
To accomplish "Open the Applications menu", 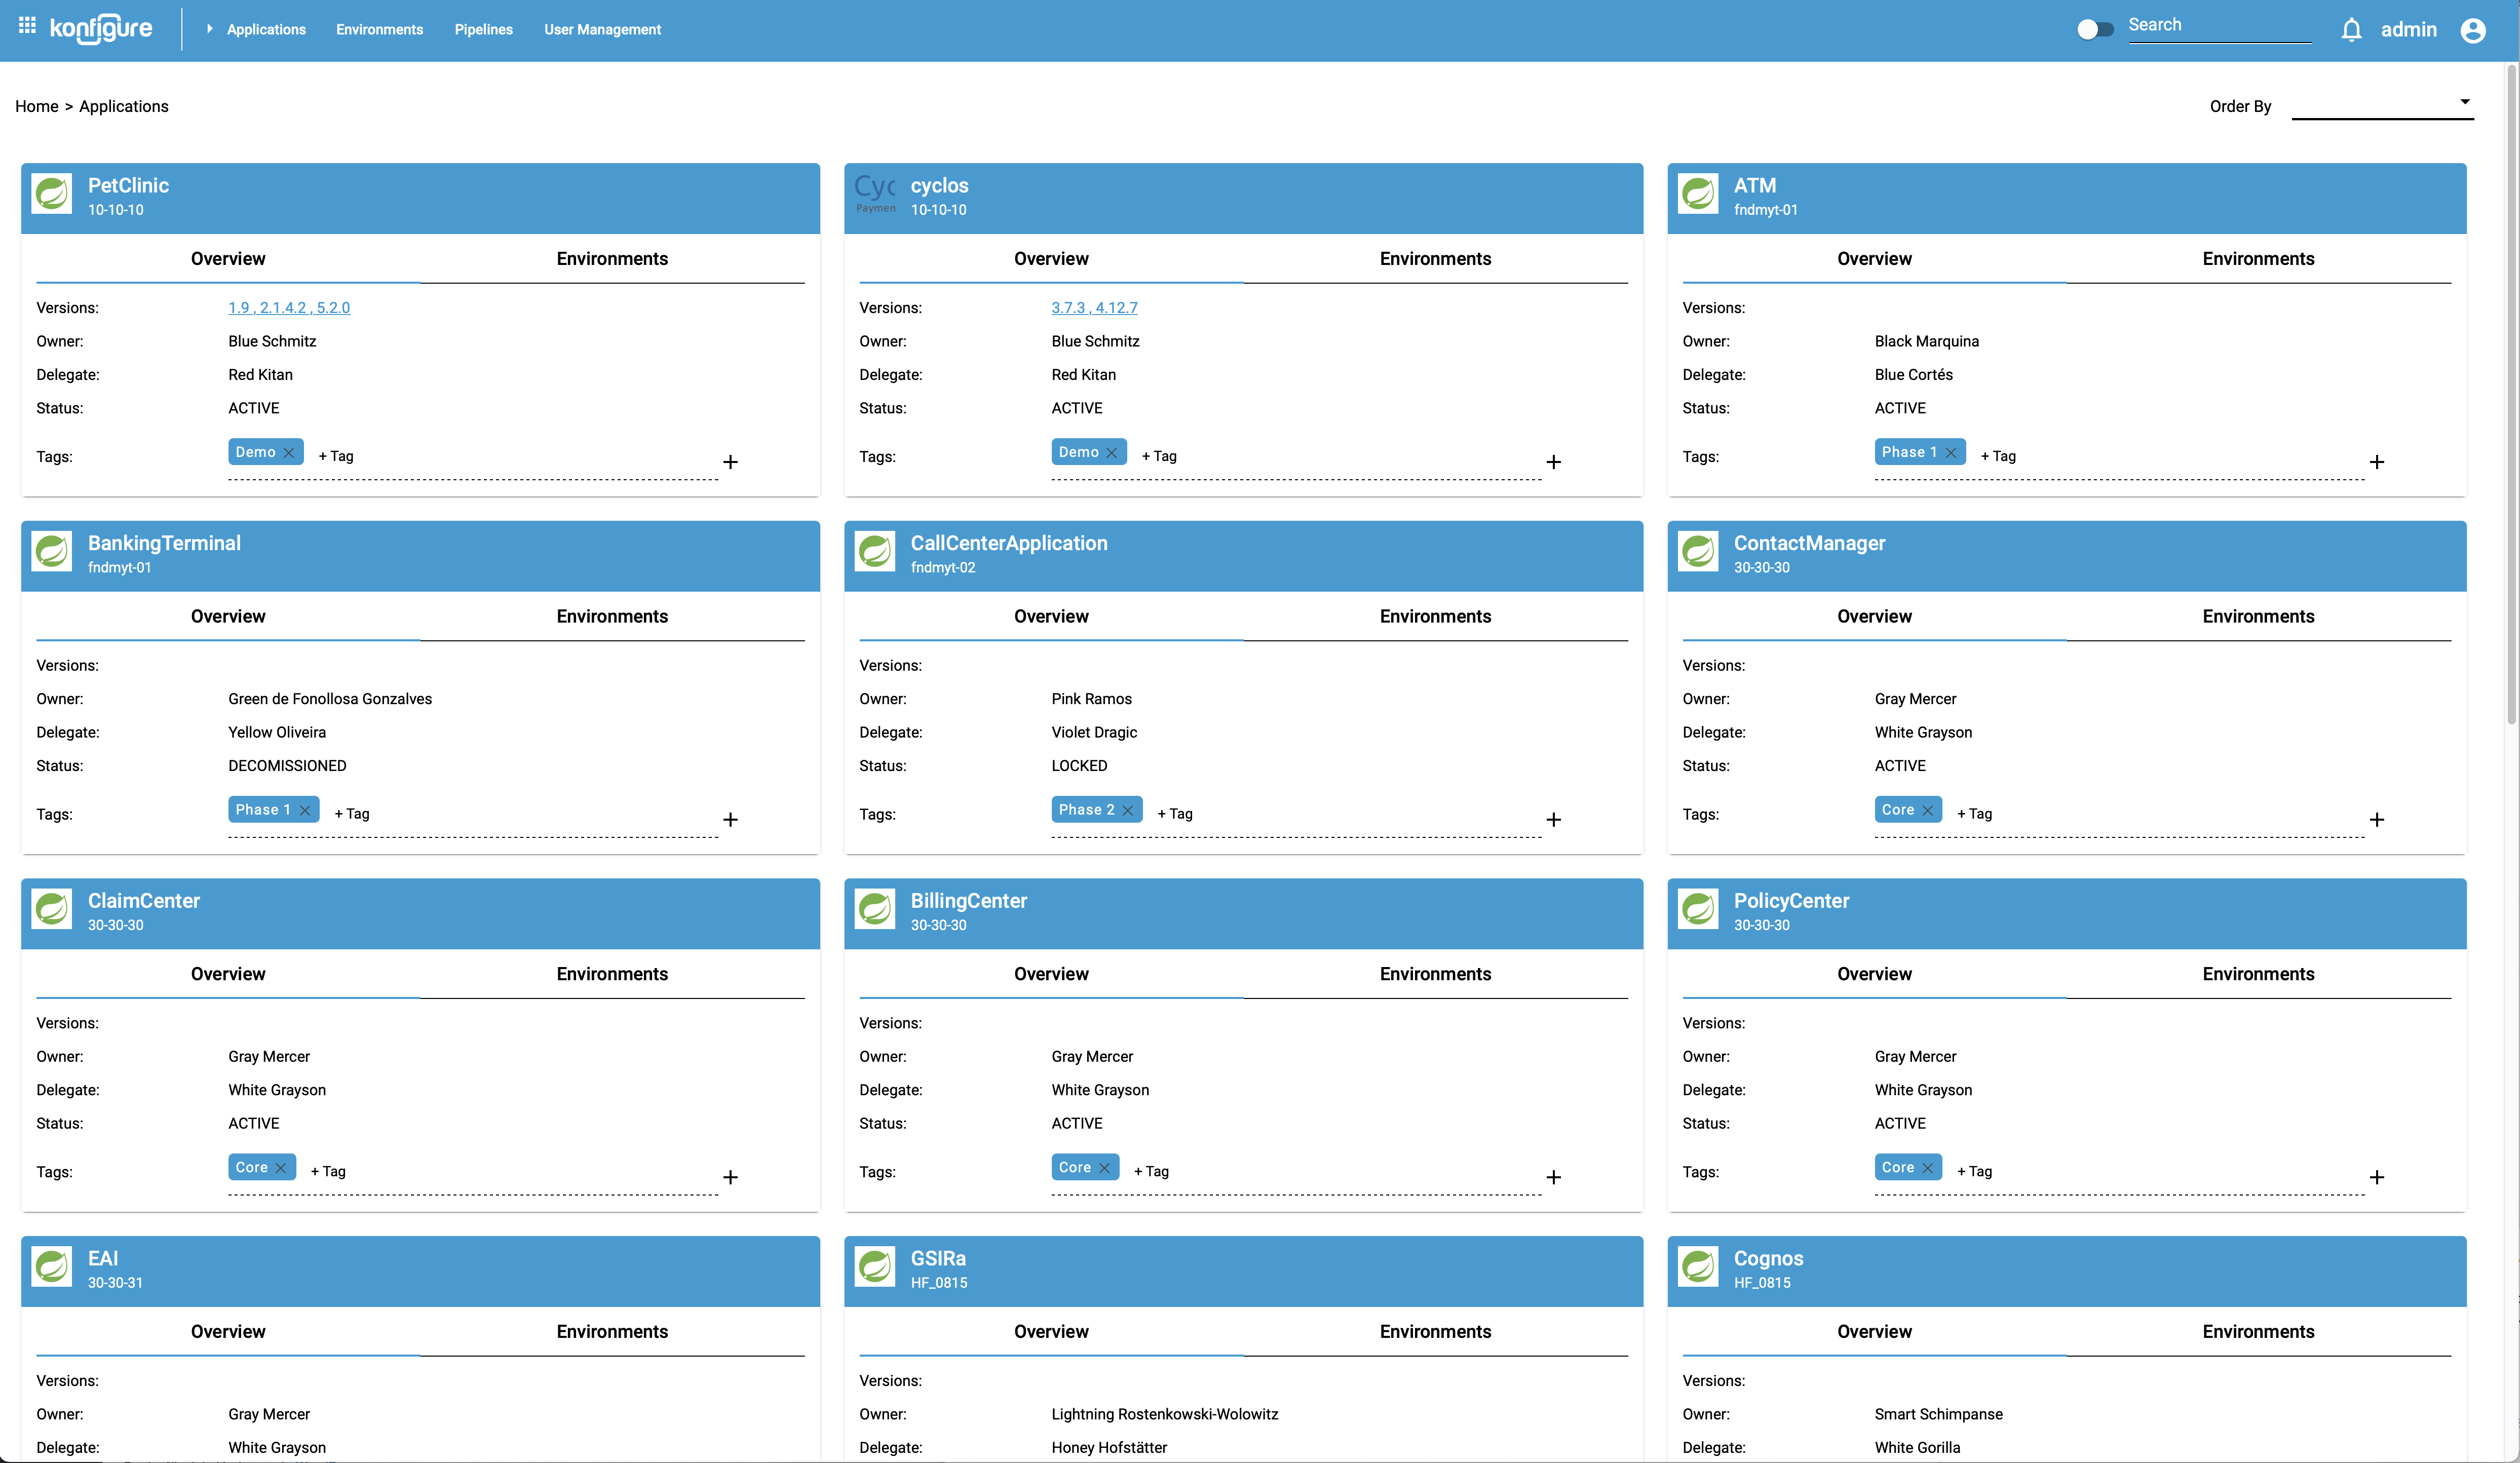I will (x=266, y=30).
